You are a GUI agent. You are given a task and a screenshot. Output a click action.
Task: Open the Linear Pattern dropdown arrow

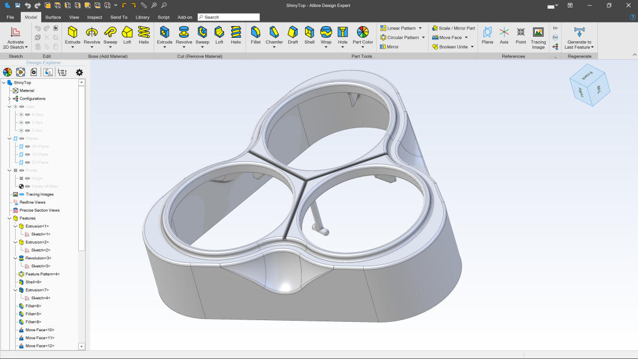(420, 28)
